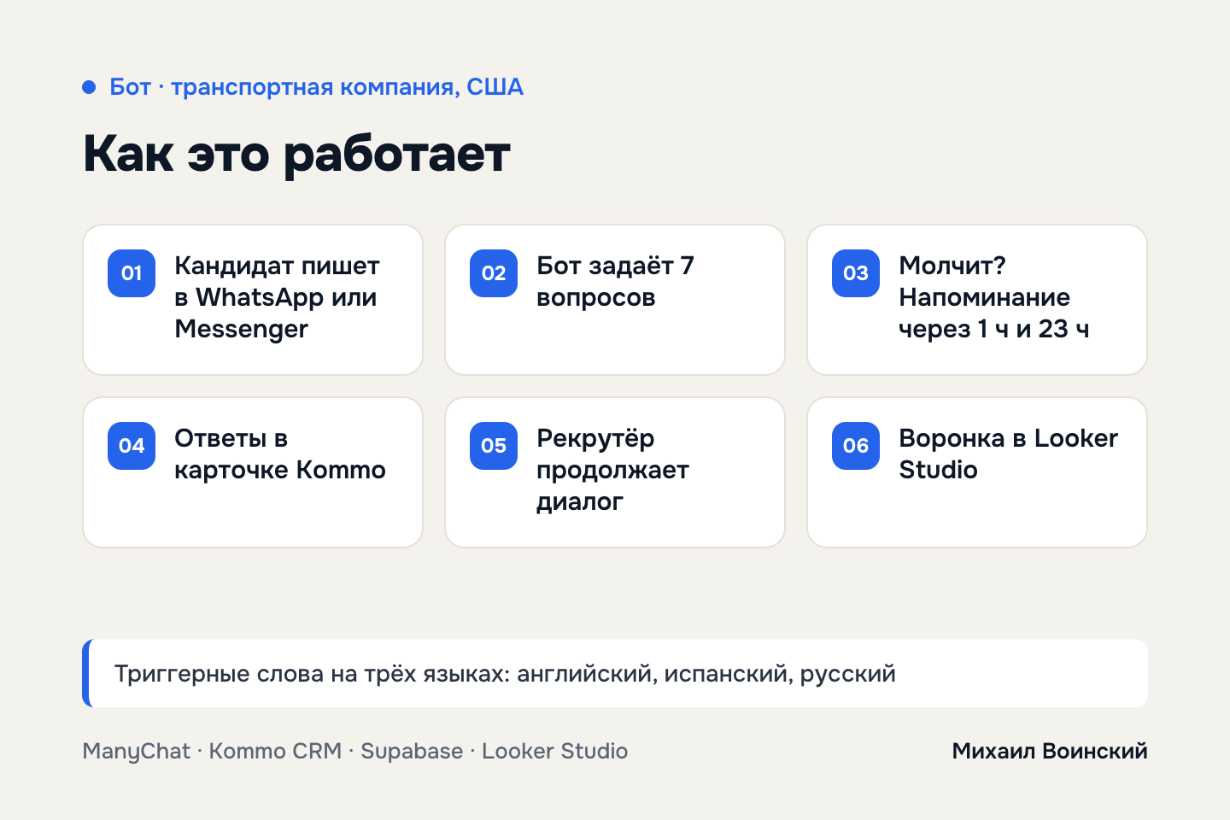Click the blue 01 step badge
Image resolution: width=1230 pixels, height=820 pixels.
coord(132,273)
